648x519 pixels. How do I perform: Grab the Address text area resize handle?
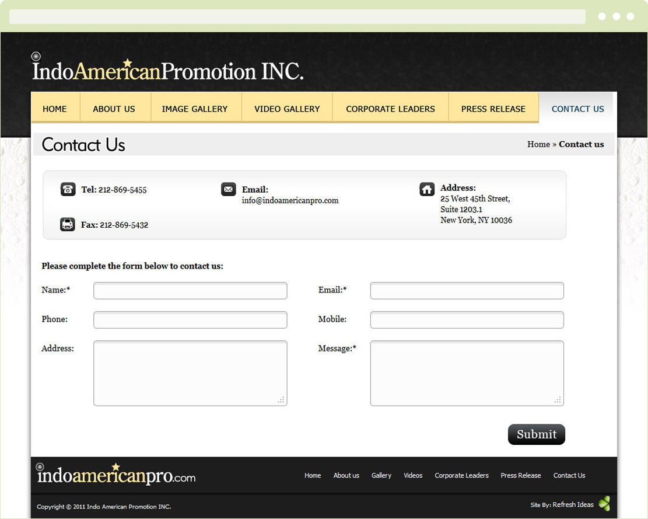coord(281,400)
